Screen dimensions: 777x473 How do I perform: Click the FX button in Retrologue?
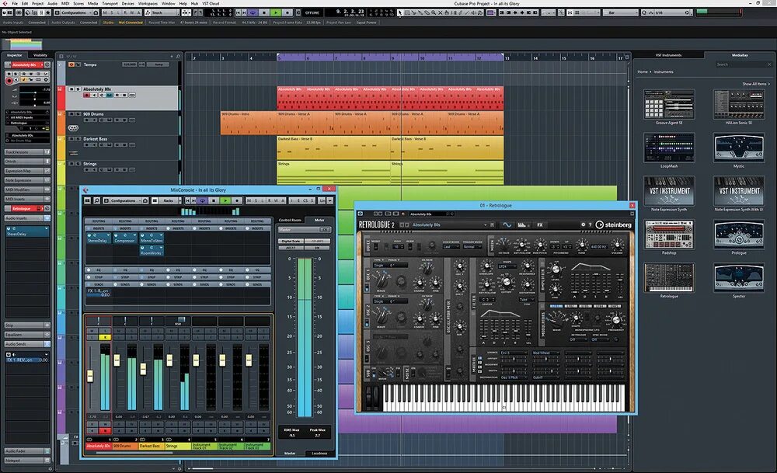[x=540, y=225]
